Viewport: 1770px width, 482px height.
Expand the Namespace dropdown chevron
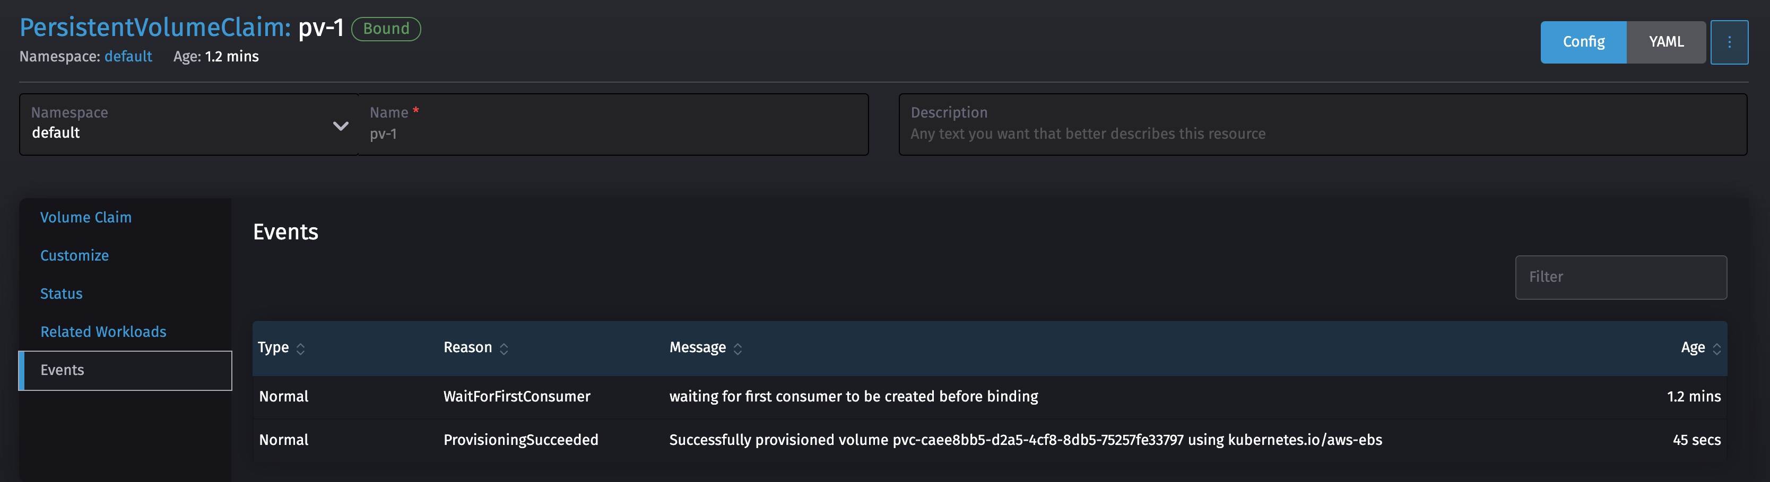[x=340, y=126]
